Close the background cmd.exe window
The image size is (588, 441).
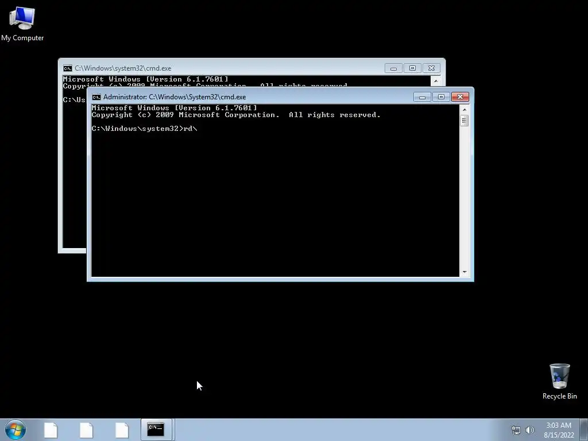pos(431,68)
